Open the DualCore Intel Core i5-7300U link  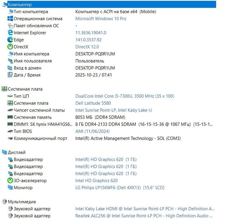(125, 96)
